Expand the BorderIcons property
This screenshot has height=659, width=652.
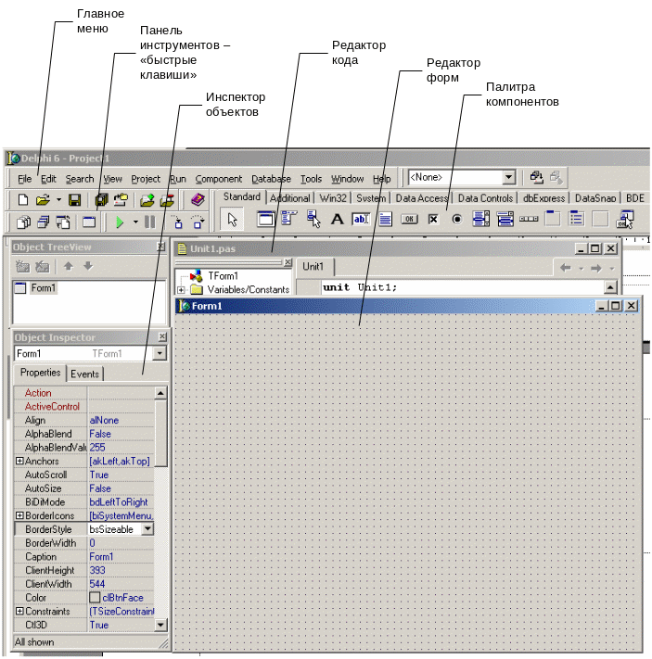tap(19, 515)
